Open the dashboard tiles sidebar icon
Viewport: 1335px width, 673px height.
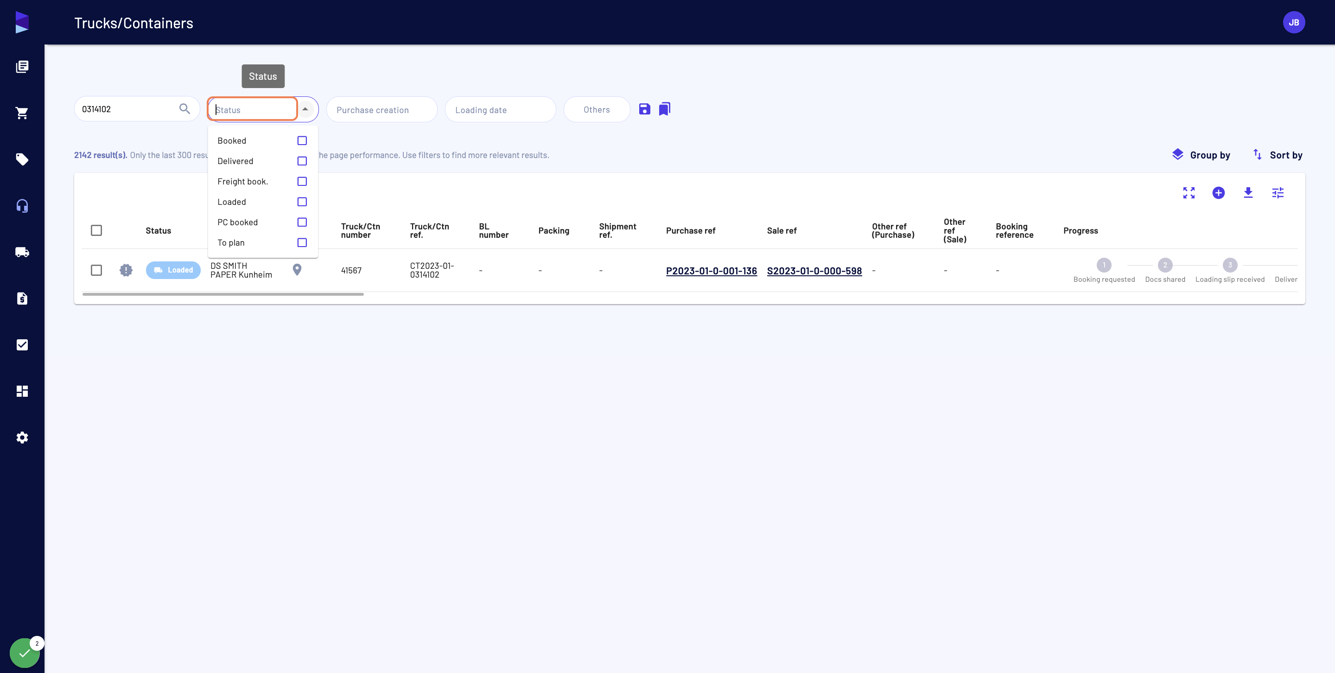22,391
